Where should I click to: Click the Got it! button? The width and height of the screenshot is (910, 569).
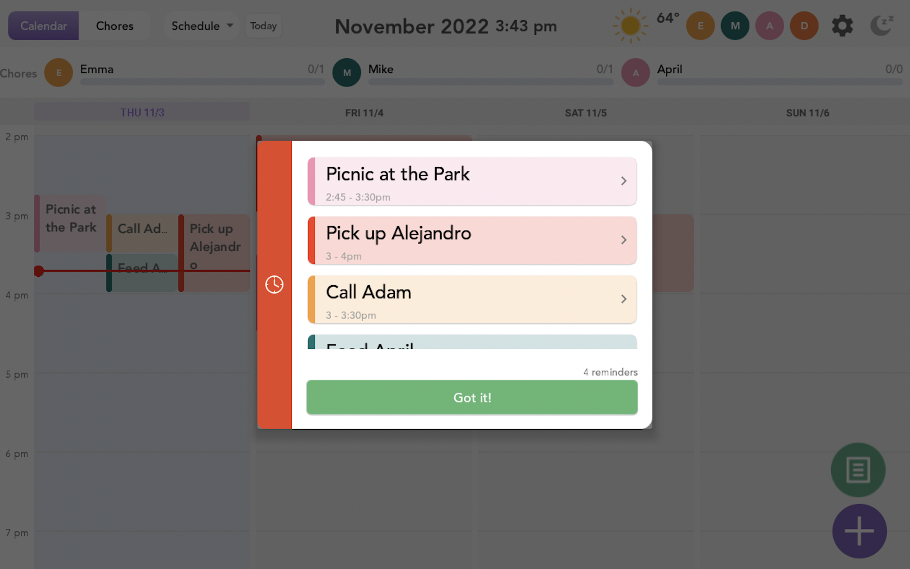pyautogui.click(x=471, y=396)
